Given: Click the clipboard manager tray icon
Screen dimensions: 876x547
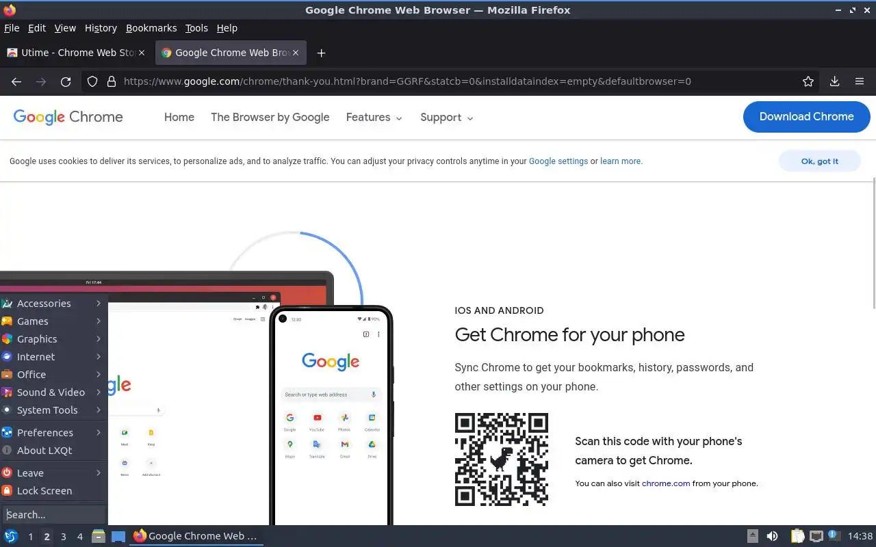Looking at the screenshot, I should coord(797,536).
